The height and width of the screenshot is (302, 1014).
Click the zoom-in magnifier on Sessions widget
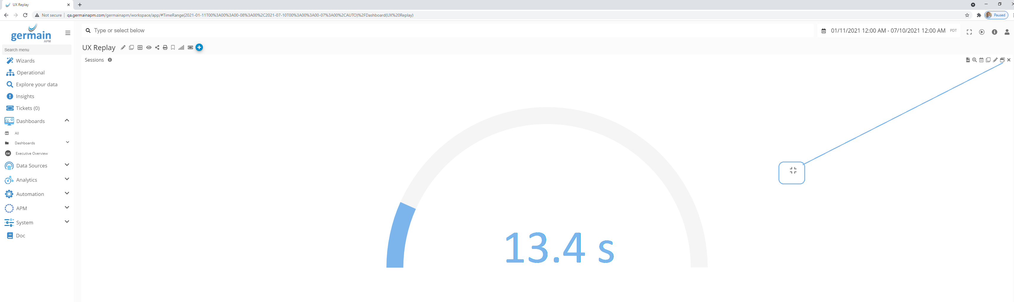[x=974, y=60]
